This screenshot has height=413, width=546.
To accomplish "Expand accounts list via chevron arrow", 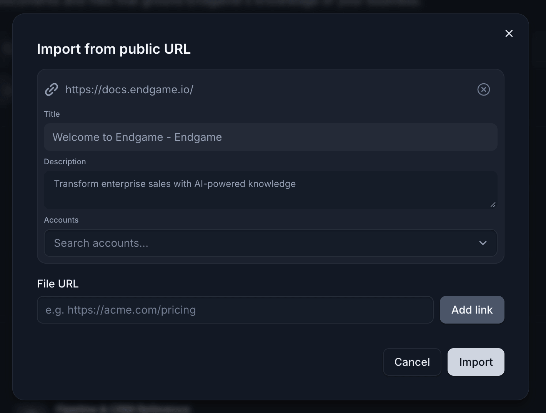I will 483,243.
